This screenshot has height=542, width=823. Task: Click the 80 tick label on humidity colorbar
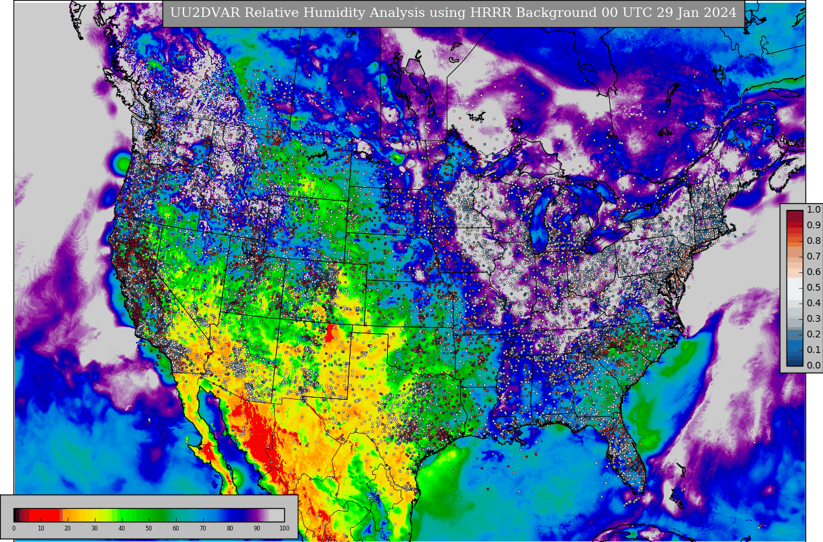tap(230, 528)
